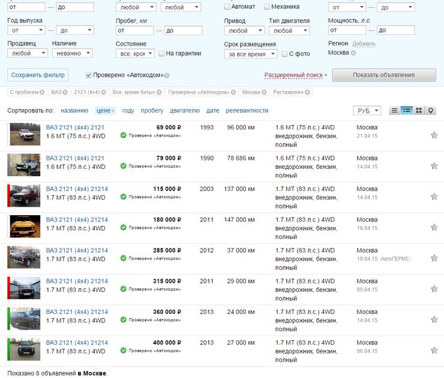Image resolution: width=444 pixels, height=378 pixels.
Task: Open the Привод dropdown
Action: tap(244, 31)
